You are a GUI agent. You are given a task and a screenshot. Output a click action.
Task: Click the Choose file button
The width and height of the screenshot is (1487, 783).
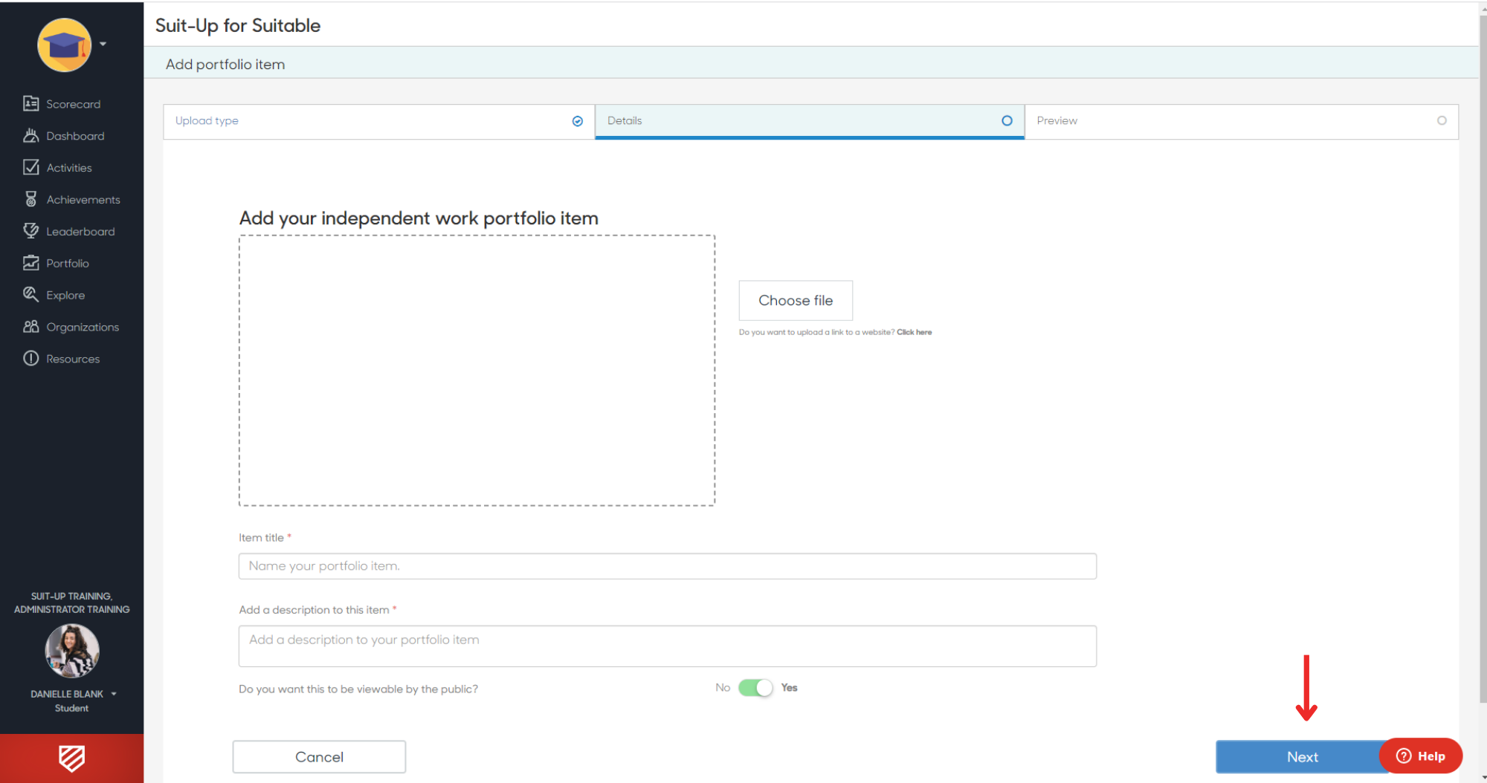796,300
